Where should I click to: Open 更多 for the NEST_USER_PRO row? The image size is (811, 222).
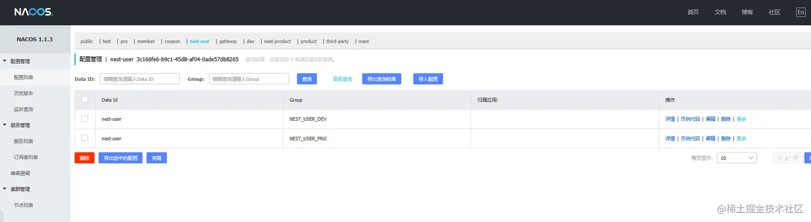point(741,138)
